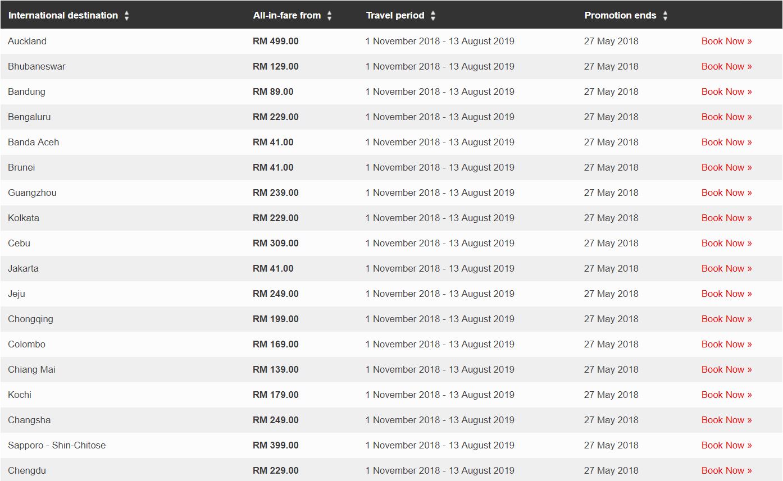Open Book Now link for Colombo

click(x=726, y=344)
